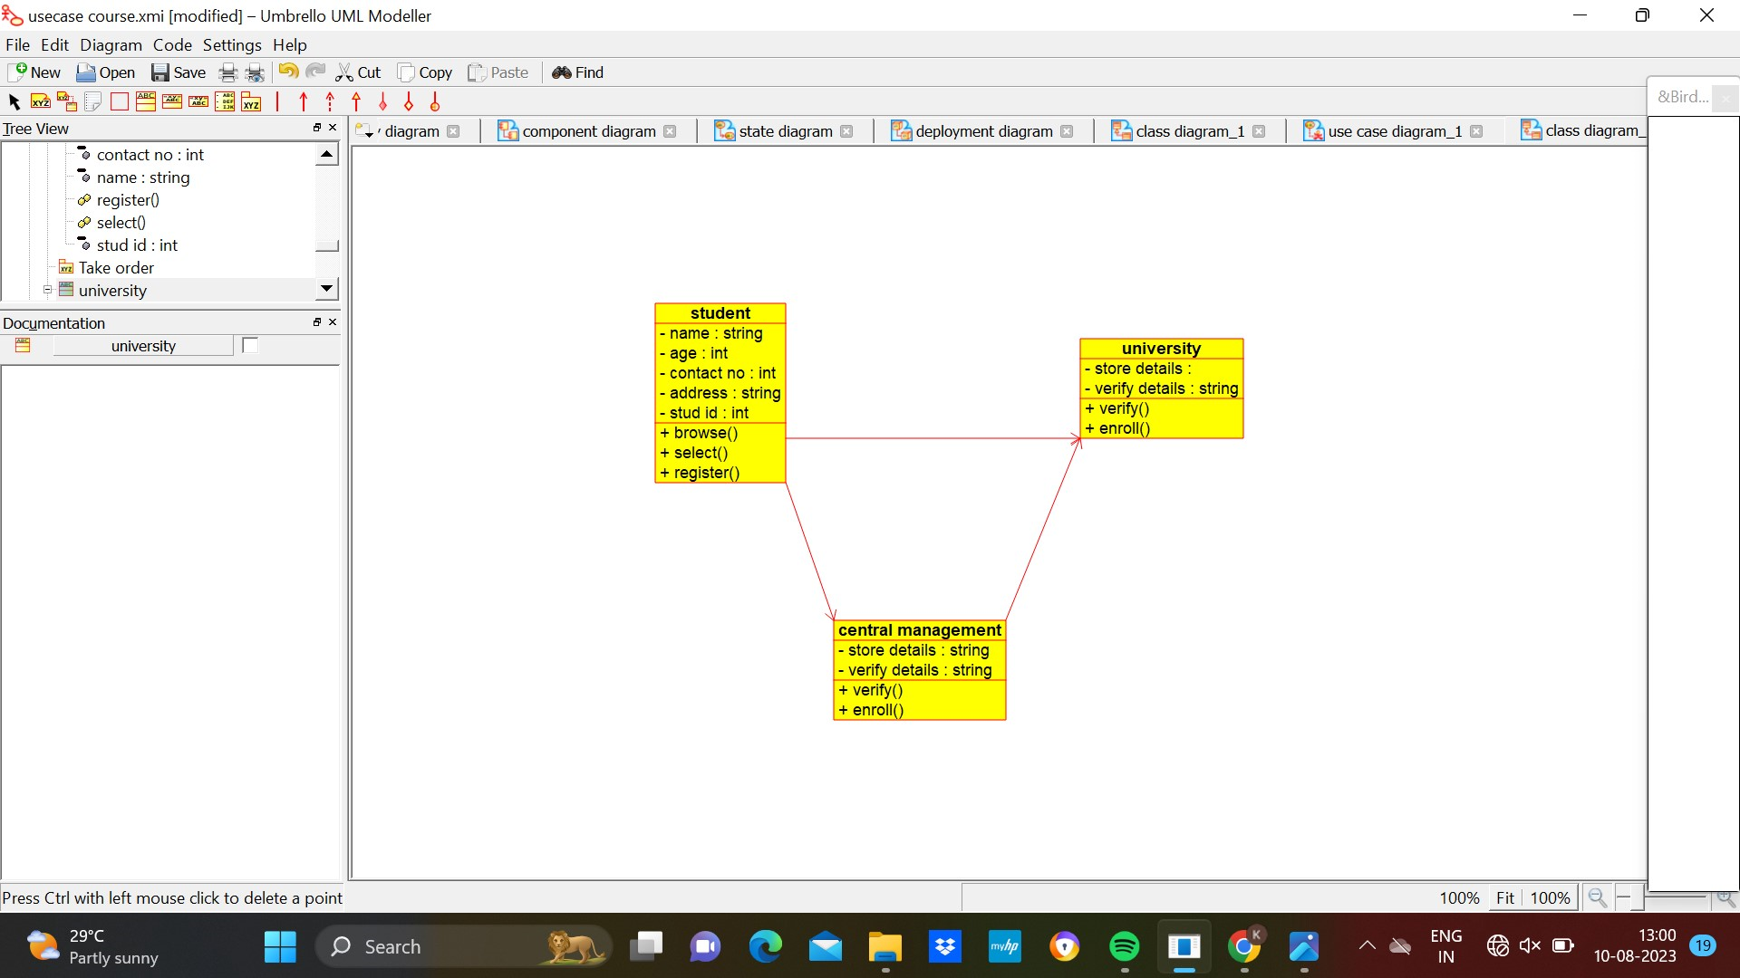This screenshot has width=1740, height=978.
Task: Choose the XYZ label tool
Action: click(x=41, y=102)
